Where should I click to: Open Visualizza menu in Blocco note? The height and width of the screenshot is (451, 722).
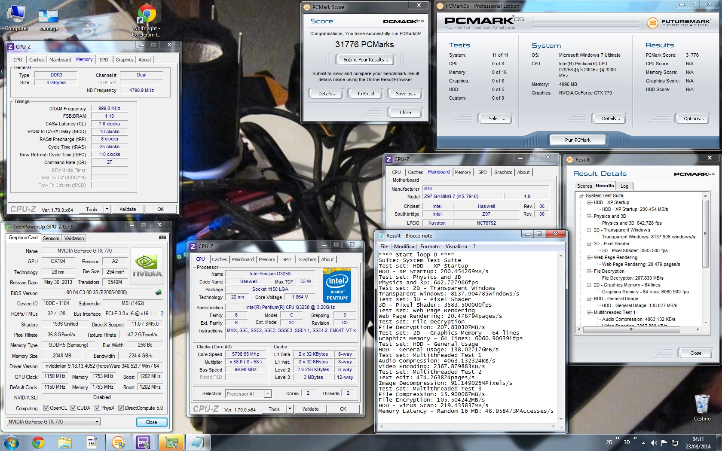pyautogui.click(x=456, y=247)
